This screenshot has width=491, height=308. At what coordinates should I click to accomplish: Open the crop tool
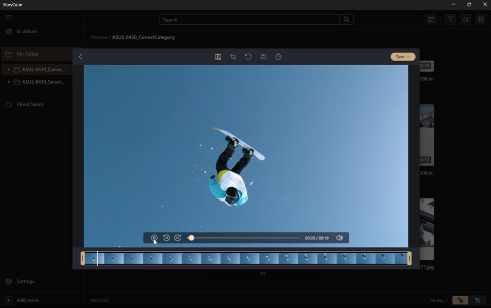233,57
